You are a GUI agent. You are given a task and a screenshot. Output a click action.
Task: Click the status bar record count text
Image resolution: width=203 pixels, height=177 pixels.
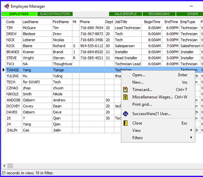pos(28,173)
